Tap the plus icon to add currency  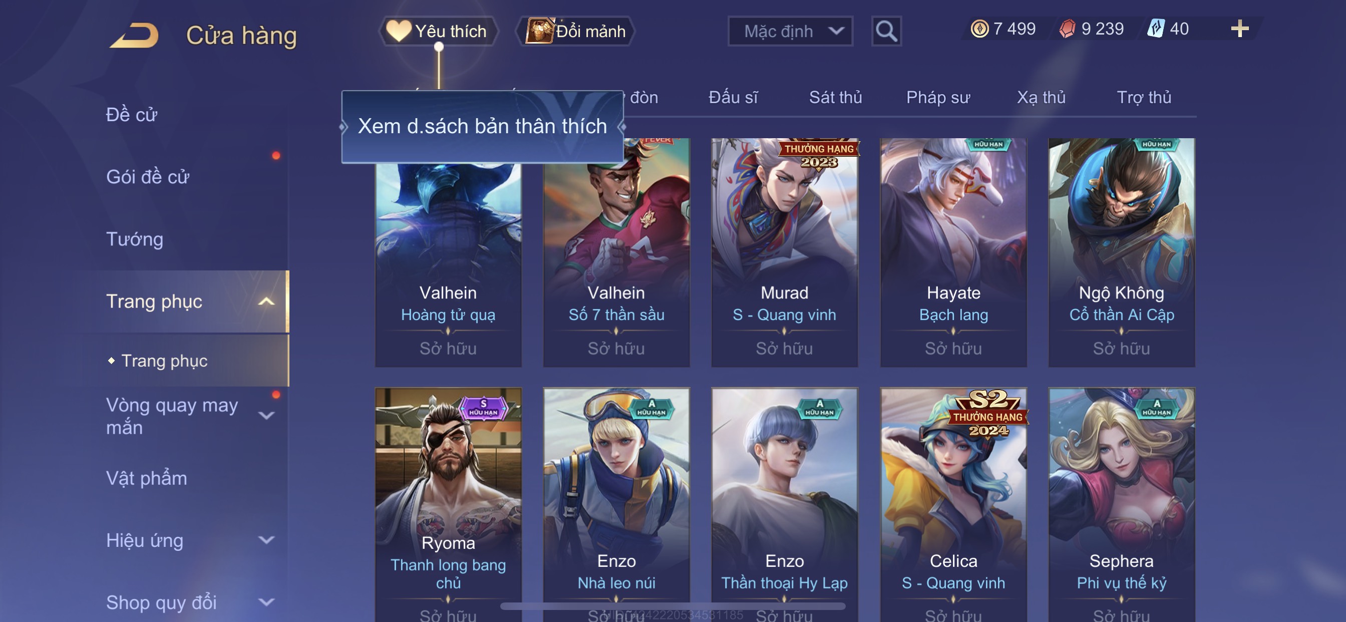(x=1239, y=29)
